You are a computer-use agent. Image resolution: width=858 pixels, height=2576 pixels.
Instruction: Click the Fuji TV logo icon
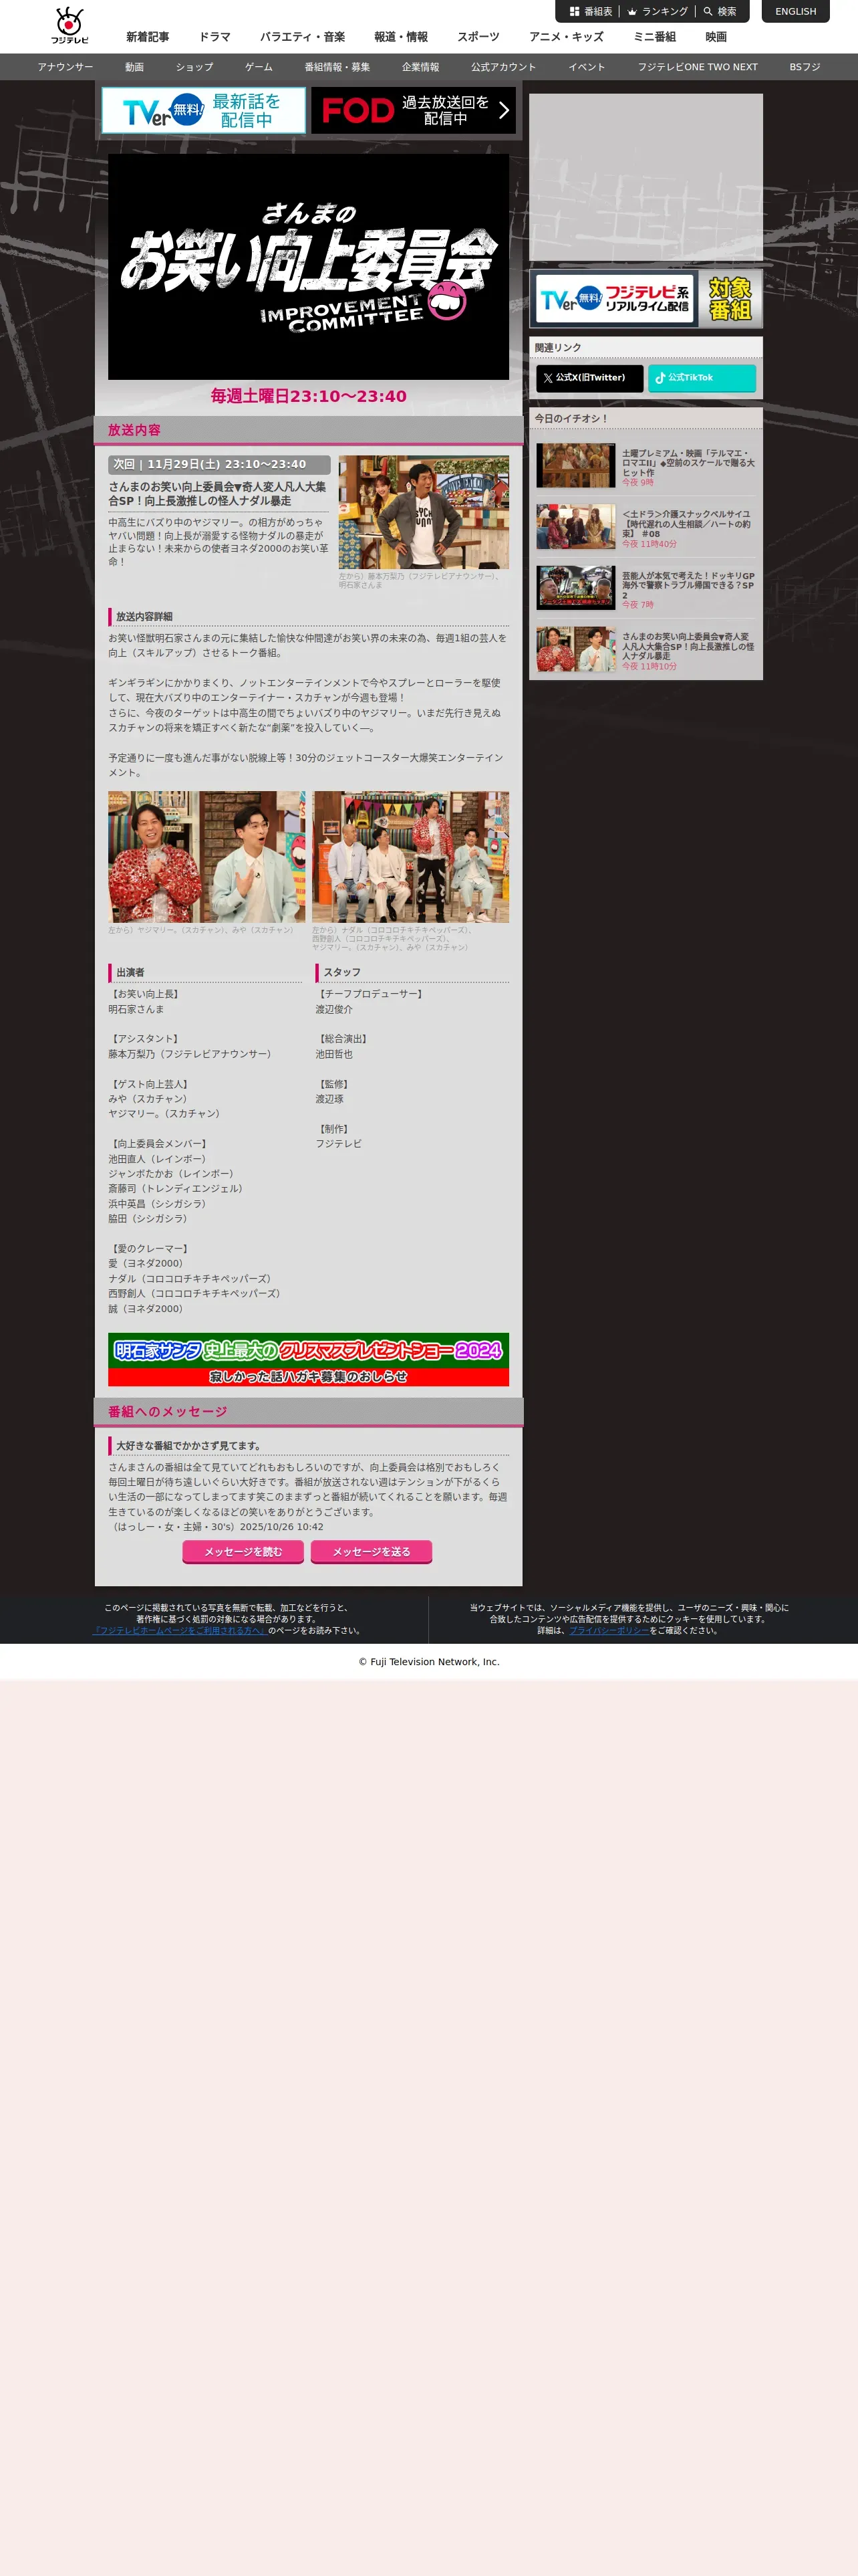click(x=69, y=25)
